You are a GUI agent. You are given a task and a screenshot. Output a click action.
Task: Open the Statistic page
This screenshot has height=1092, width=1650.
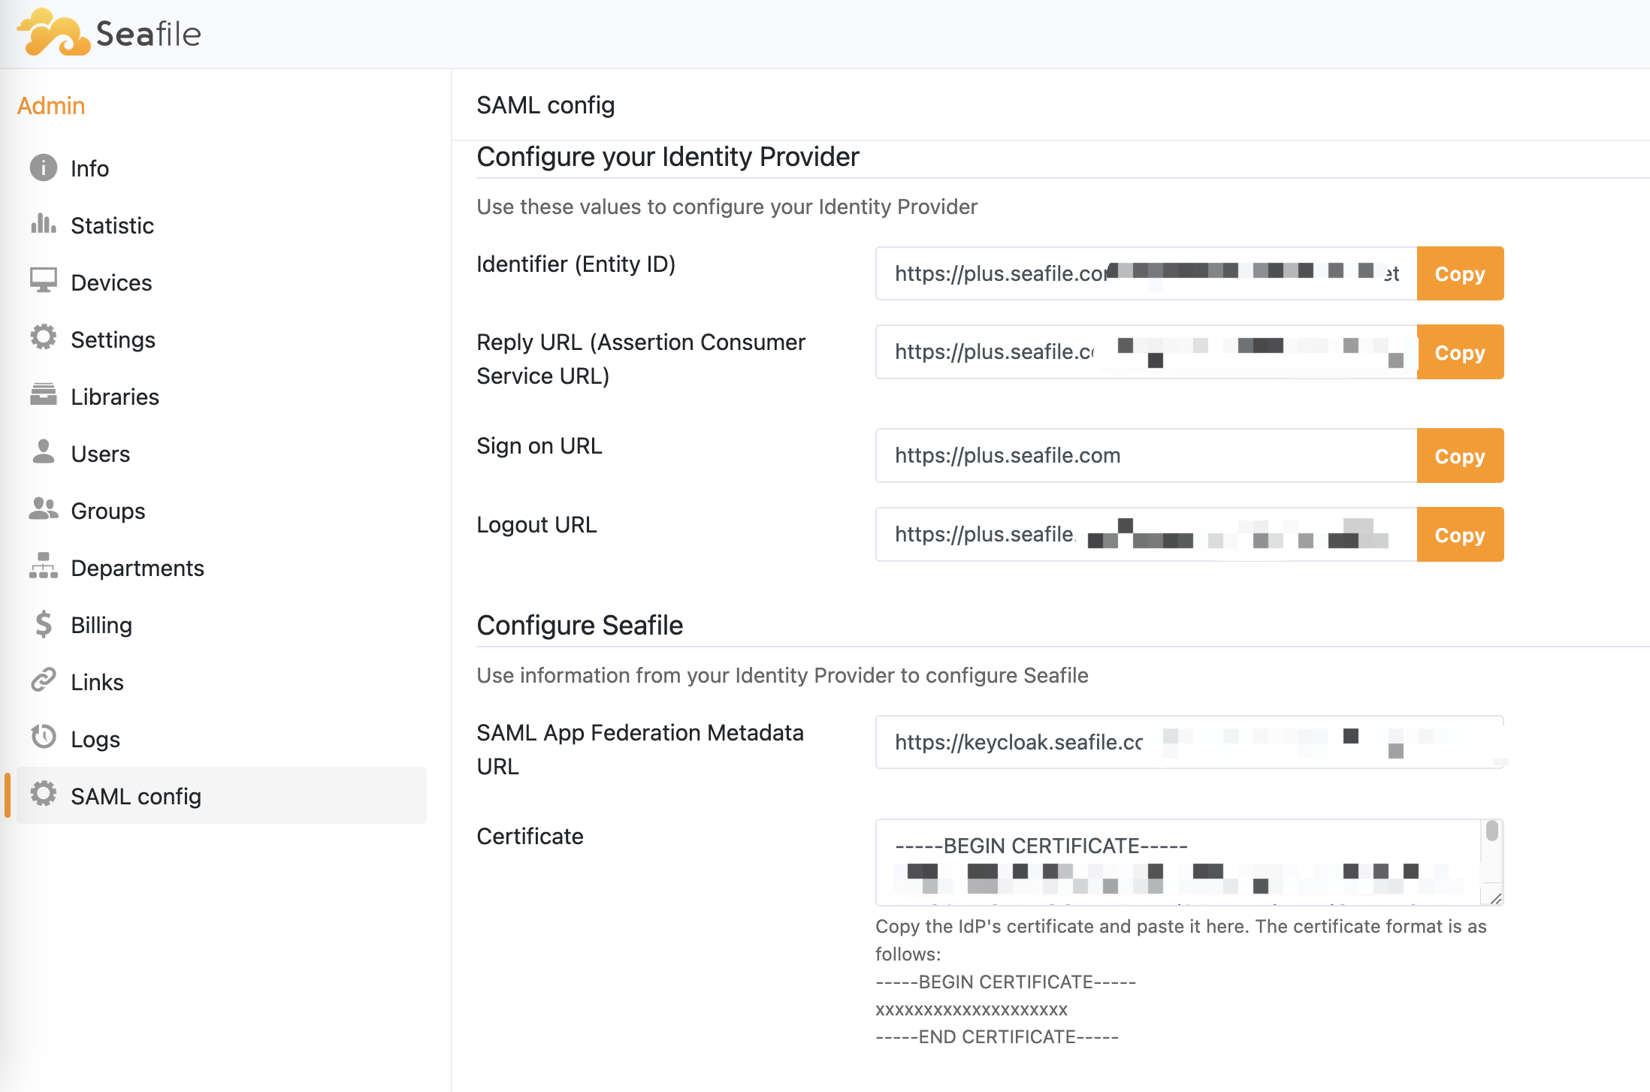pyautogui.click(x=222, y=225)
